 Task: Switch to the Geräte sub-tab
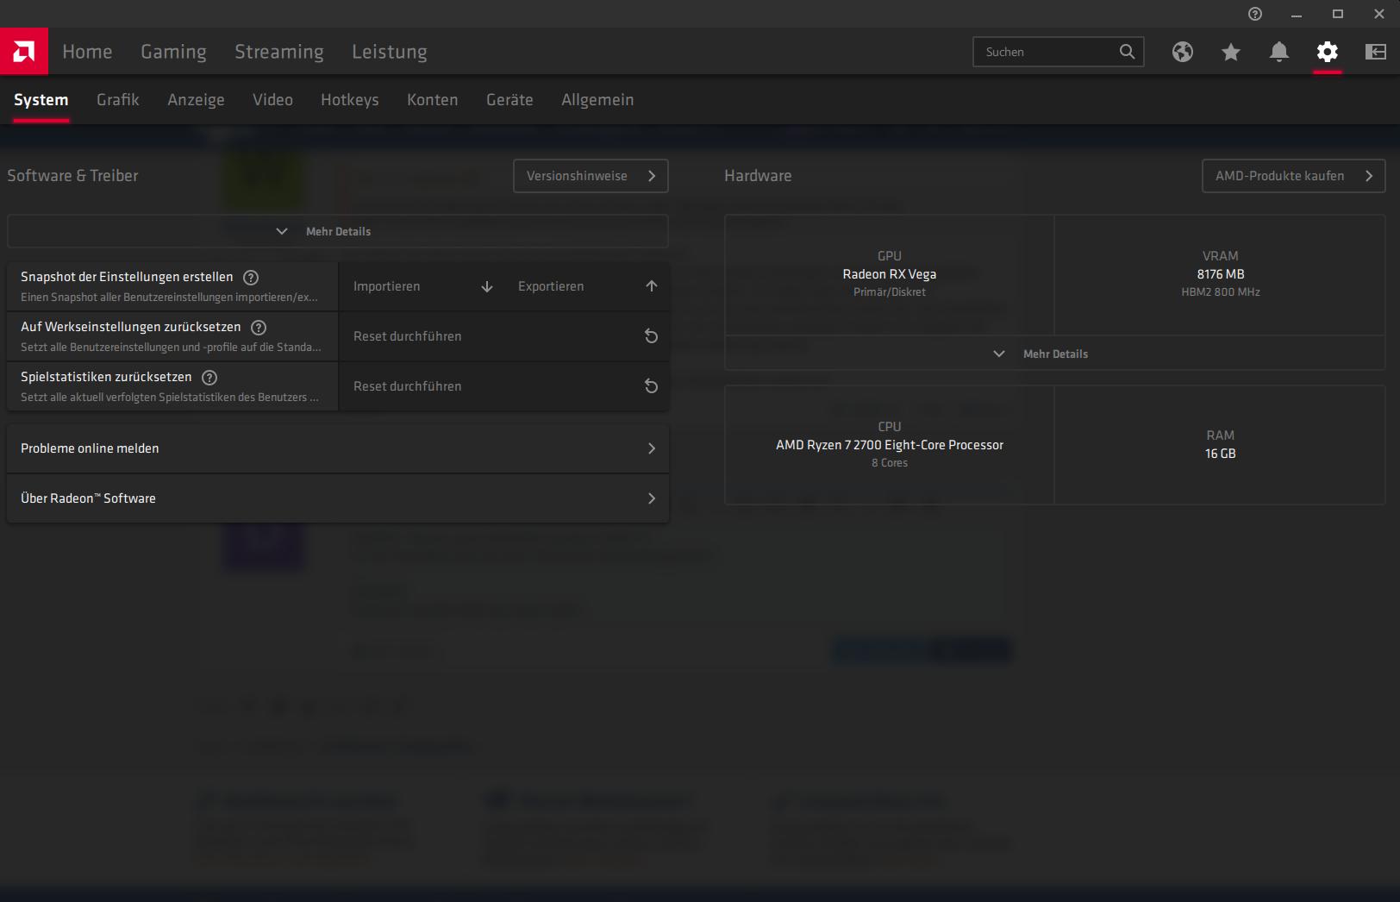click(509, 100)
